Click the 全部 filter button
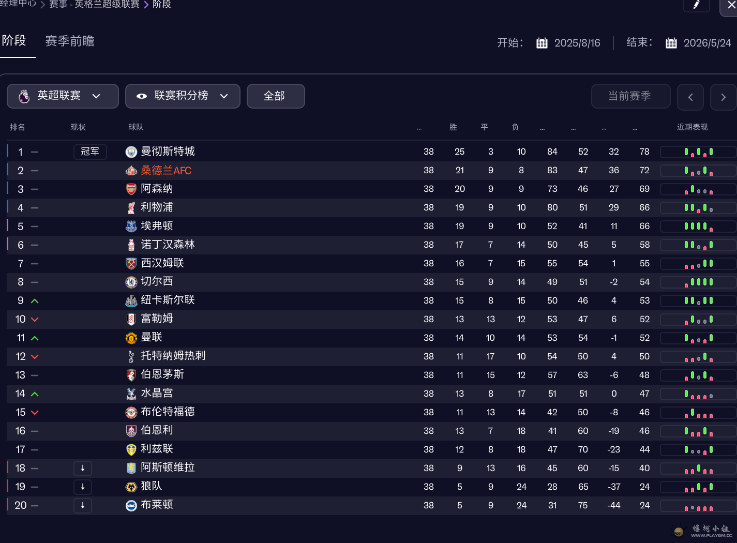The height and width of the screenshot is (543, 737). point(275,96)
